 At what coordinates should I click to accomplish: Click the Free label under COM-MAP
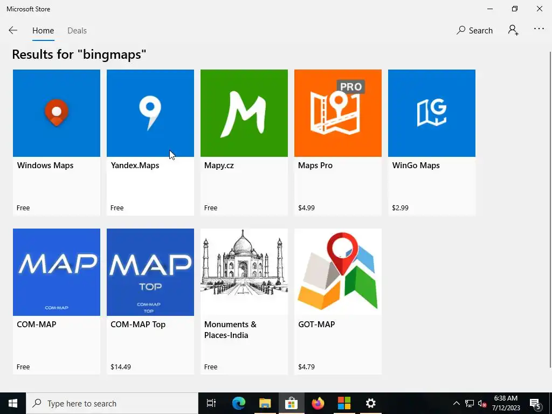tap(23, 367)
